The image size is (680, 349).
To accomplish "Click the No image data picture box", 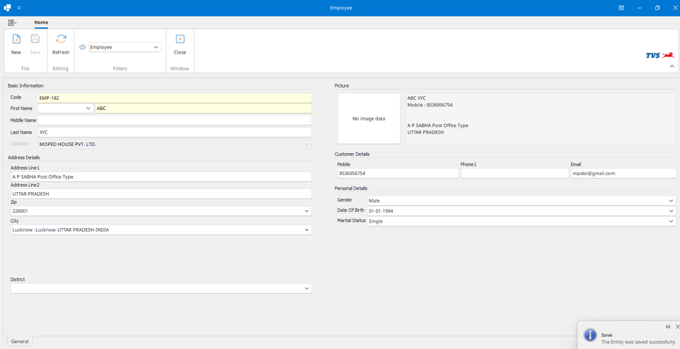I will pyautogui.click(x=369, y=119).
